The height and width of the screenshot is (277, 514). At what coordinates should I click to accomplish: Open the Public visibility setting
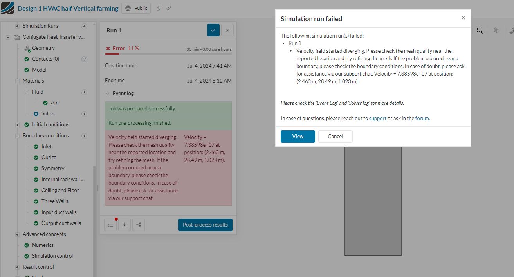[136, 8]
